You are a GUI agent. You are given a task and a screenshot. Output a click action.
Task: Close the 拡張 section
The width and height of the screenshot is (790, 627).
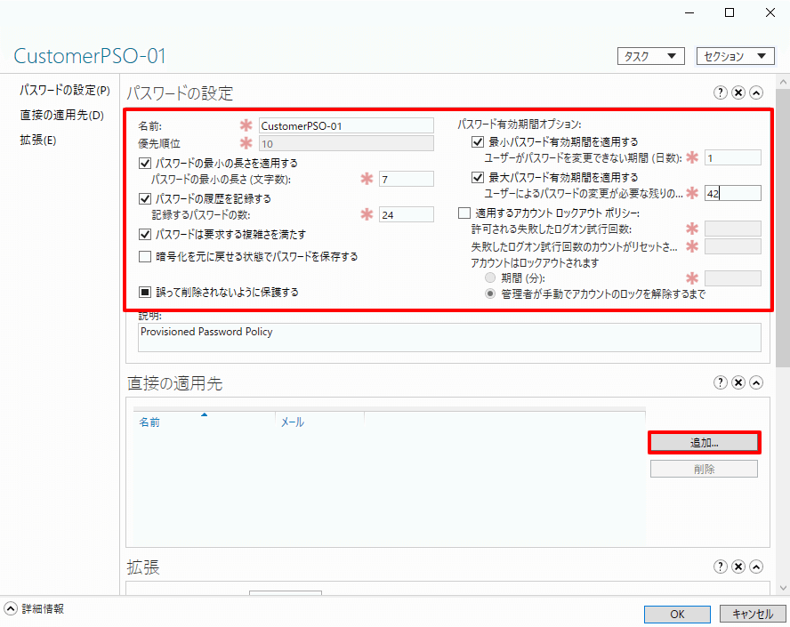738,567
